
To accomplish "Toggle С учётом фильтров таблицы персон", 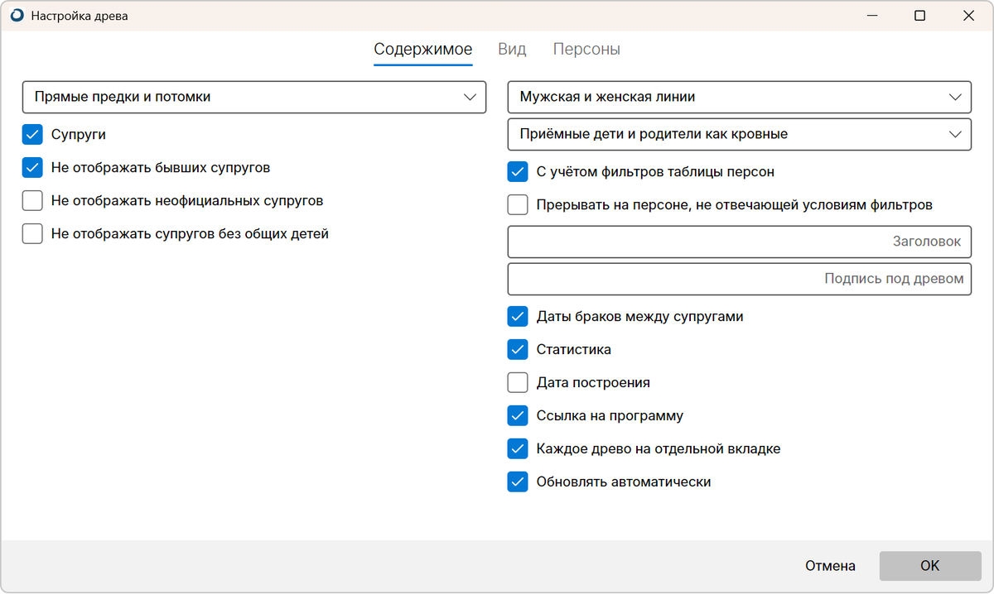I will pyautogui.click(x=518, y=172).
